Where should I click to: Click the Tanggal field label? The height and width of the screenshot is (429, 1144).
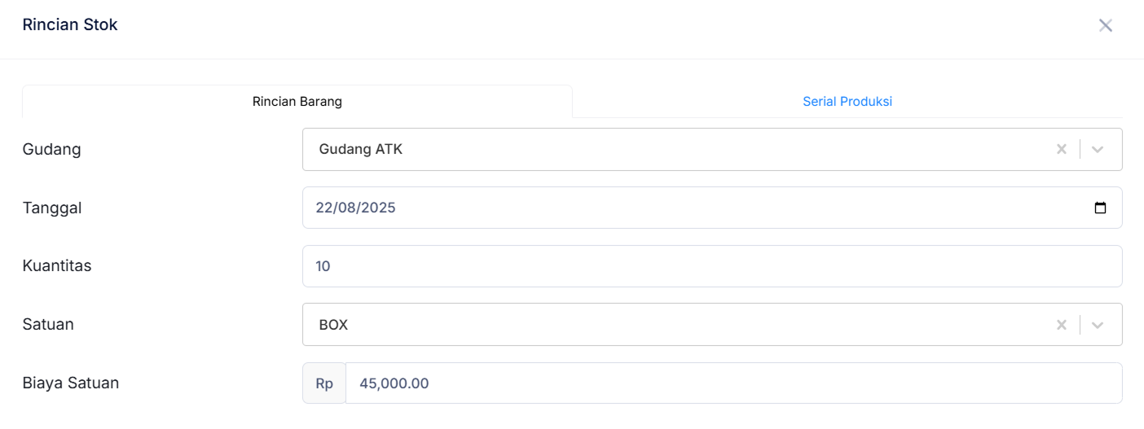tap(52, 208)
